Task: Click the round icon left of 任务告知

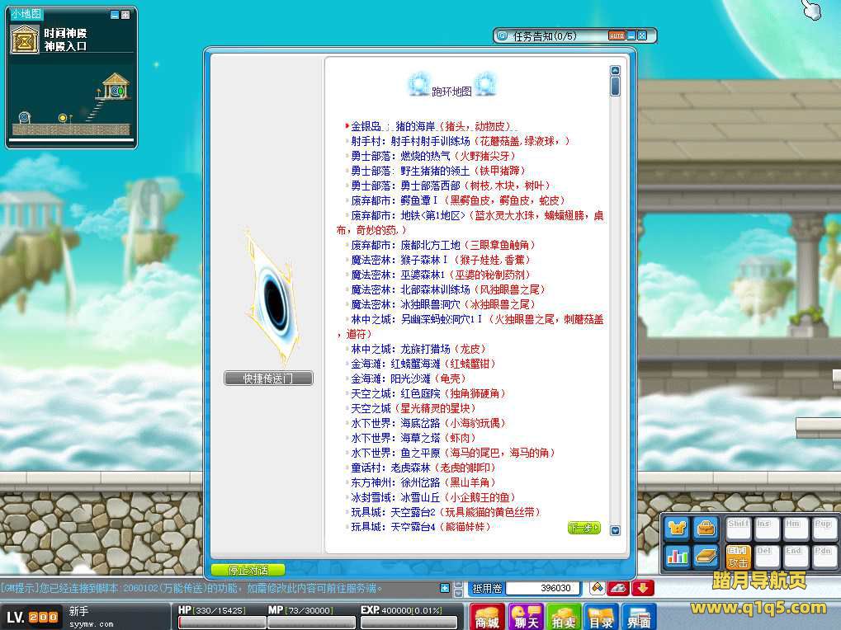Action: (503, 35)
